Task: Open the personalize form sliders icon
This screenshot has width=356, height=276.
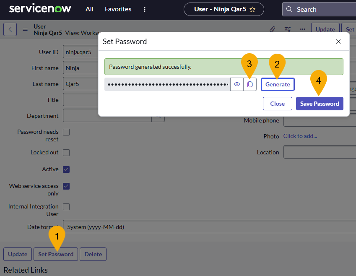Action: (288, 29)
